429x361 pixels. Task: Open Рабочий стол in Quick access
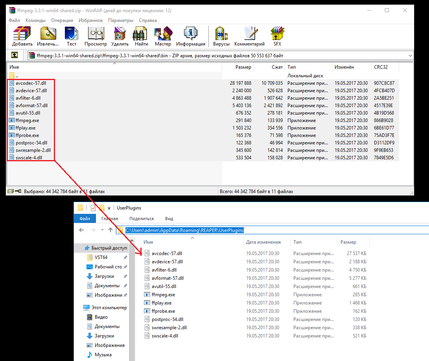(104, 267)
